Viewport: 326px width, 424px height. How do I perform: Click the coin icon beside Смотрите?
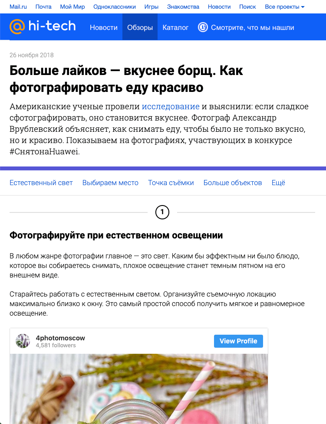coord(203,27)
